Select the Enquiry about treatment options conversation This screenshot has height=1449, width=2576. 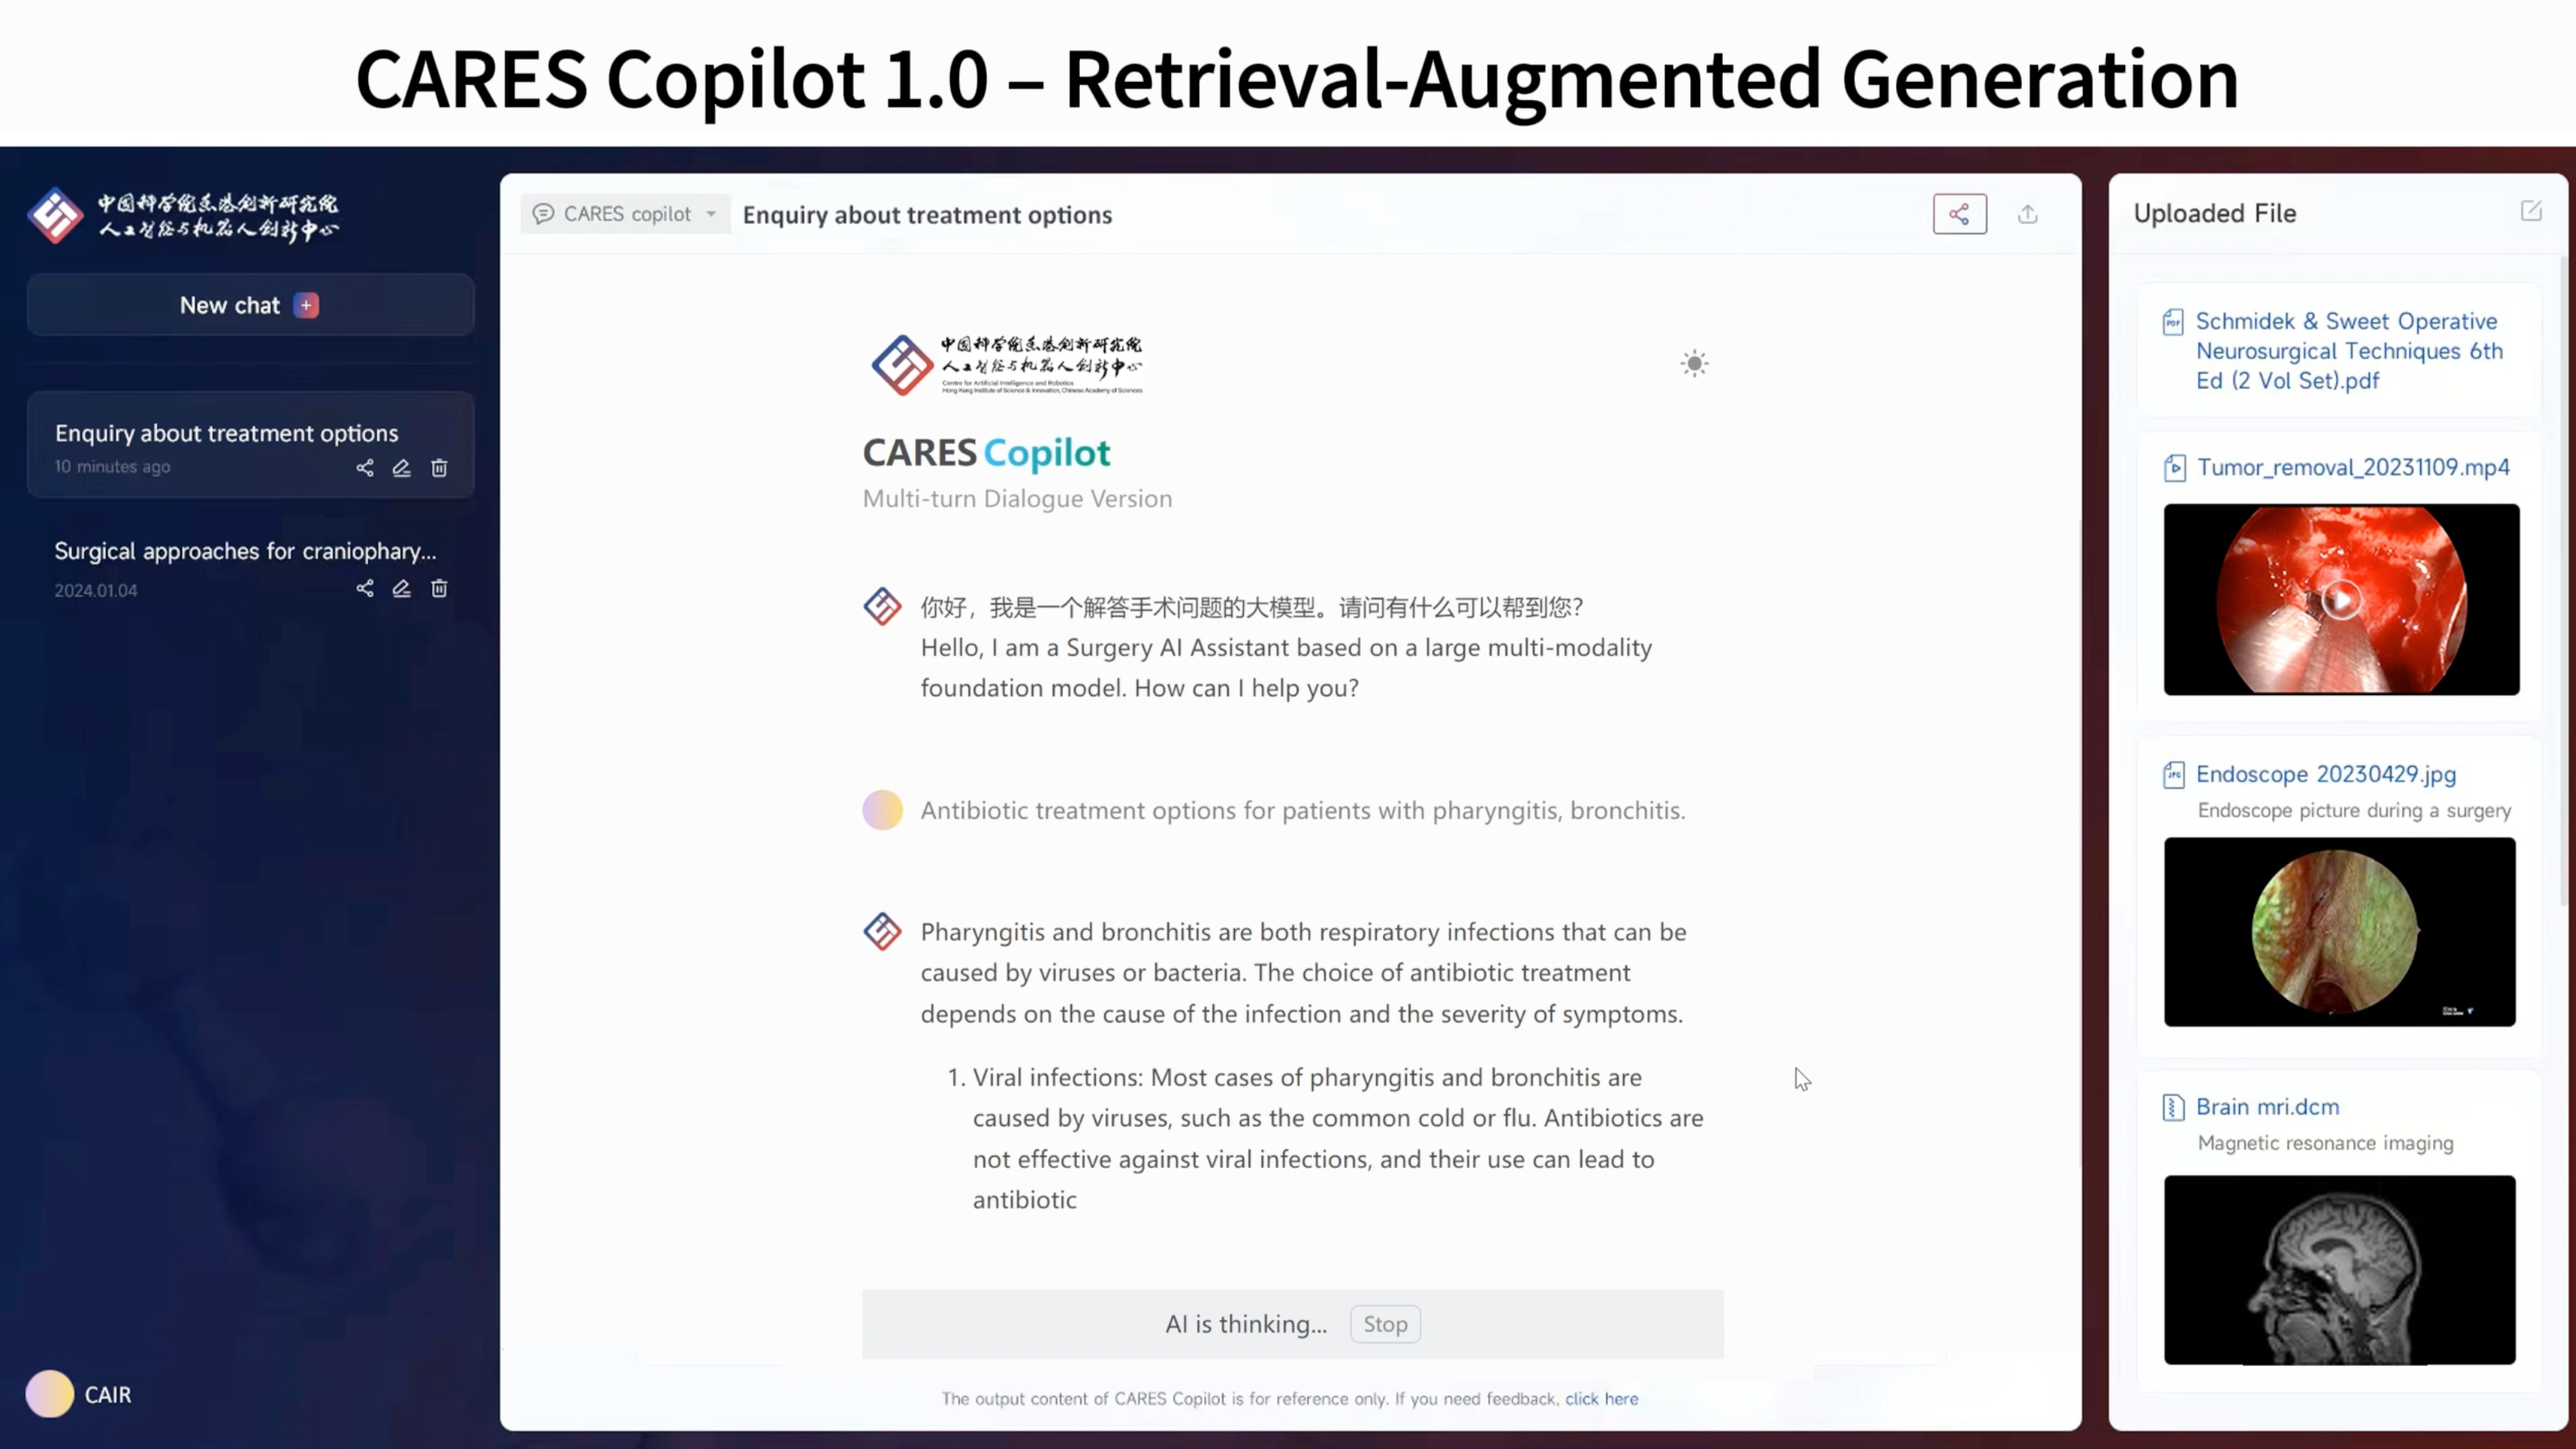(226, 433)
